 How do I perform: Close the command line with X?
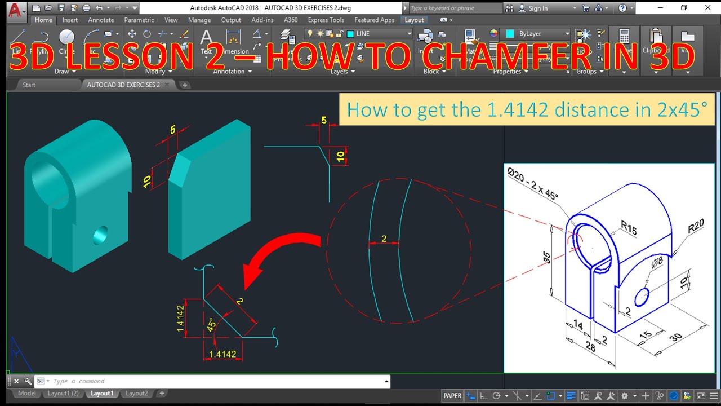pyautogui.click(x=16, y=381)
